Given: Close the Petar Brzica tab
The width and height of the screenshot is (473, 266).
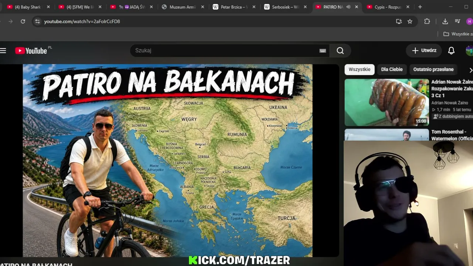Looking at the screenshot, I should pyautogui.click(x=253, y=7).
